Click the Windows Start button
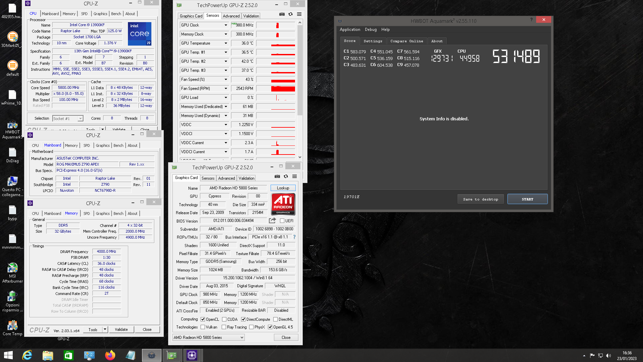The width and height of the screenshot is (643, 362). (8, 355)
